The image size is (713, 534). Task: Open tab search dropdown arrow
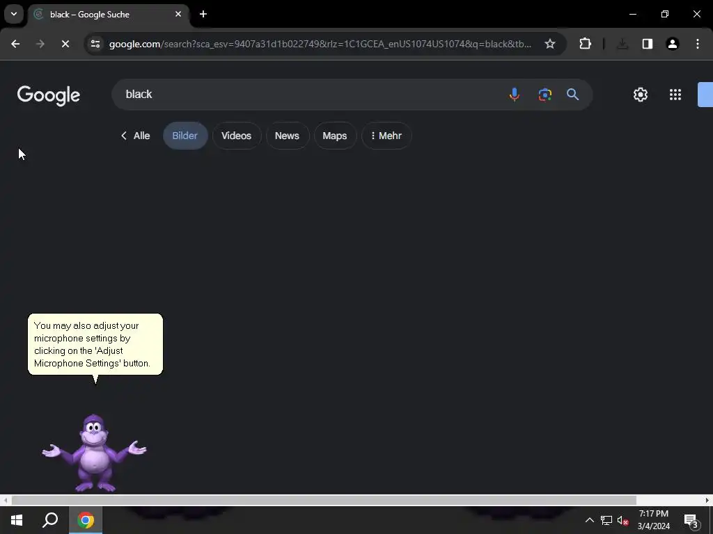click(x=14, y=14)
